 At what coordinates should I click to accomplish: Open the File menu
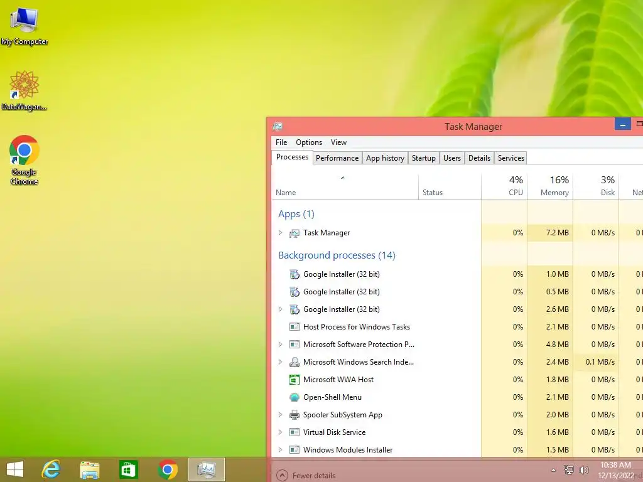click(281, 142)
